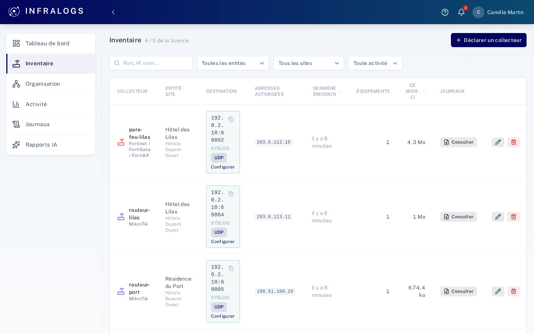Delete the pare-feu-lilas collector
The image size is (534, 334).
click(514, 142)
